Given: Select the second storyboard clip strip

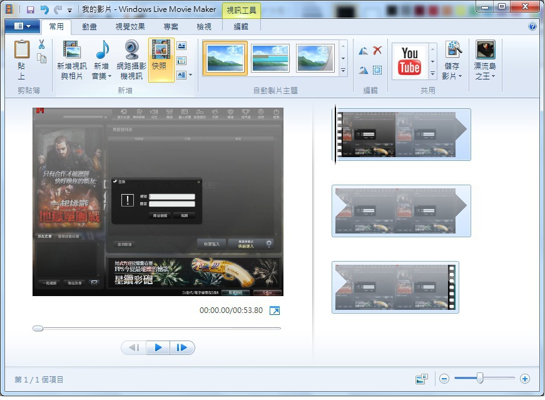Looking at the screenshot, I should [402, 211].
